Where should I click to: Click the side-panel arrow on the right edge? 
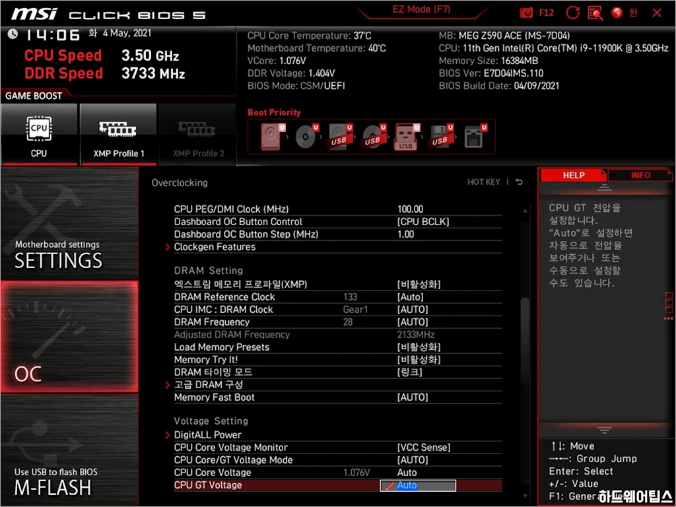[669, 319]
